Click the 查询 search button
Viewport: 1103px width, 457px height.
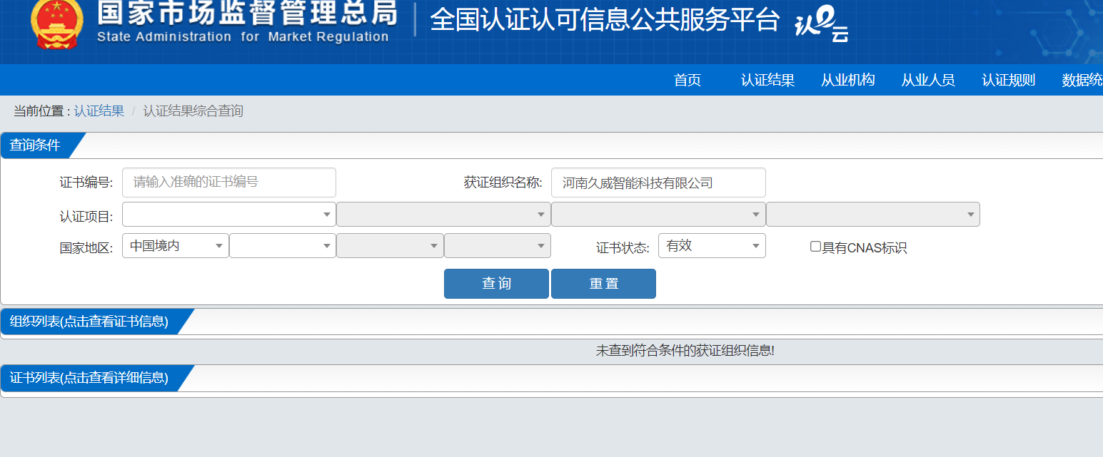pos(496,284)
